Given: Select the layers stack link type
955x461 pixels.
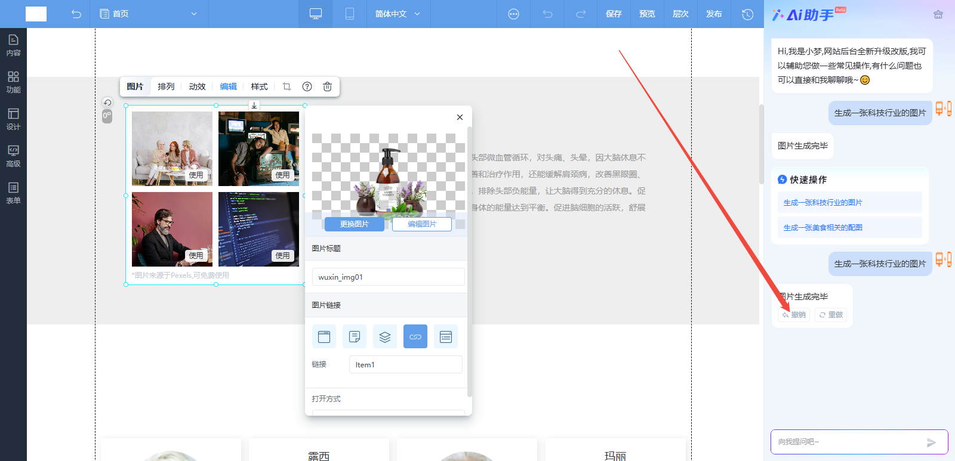Looking at the screenshot, I should coord(385,336).
